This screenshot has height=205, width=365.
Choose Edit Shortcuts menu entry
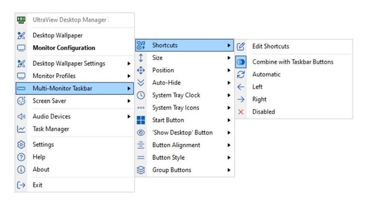(294, 46)
